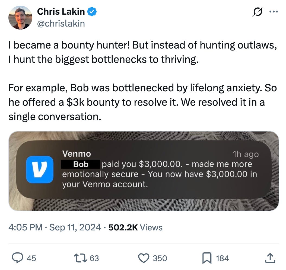Bookmark the post using the bookmark icon
This screenshot has width=286, height=270.
tap(207, 258)
